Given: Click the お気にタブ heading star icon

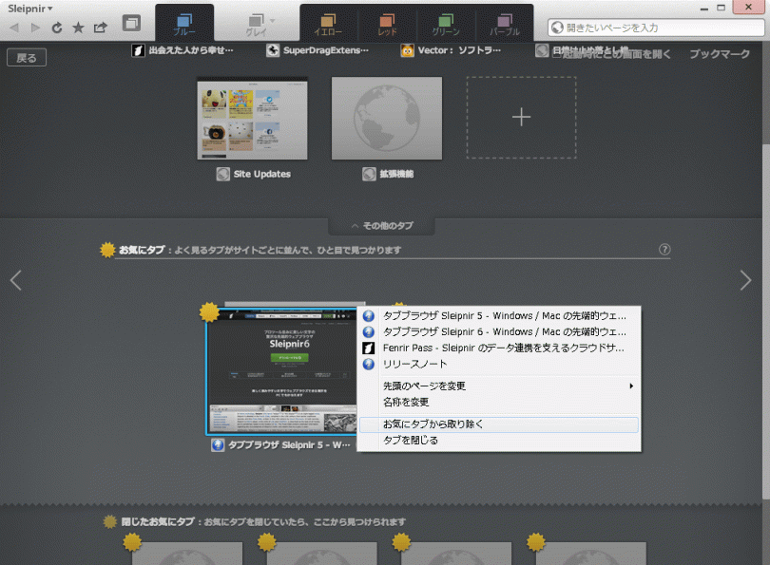Looking at the screenshot, I should click(107, 250).
